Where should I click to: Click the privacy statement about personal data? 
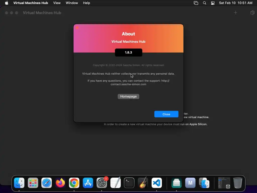coord(128,74)
